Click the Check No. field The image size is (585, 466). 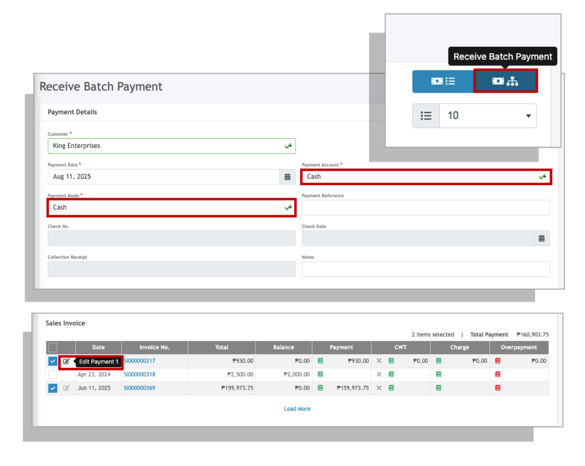click(x=171, y=238)
